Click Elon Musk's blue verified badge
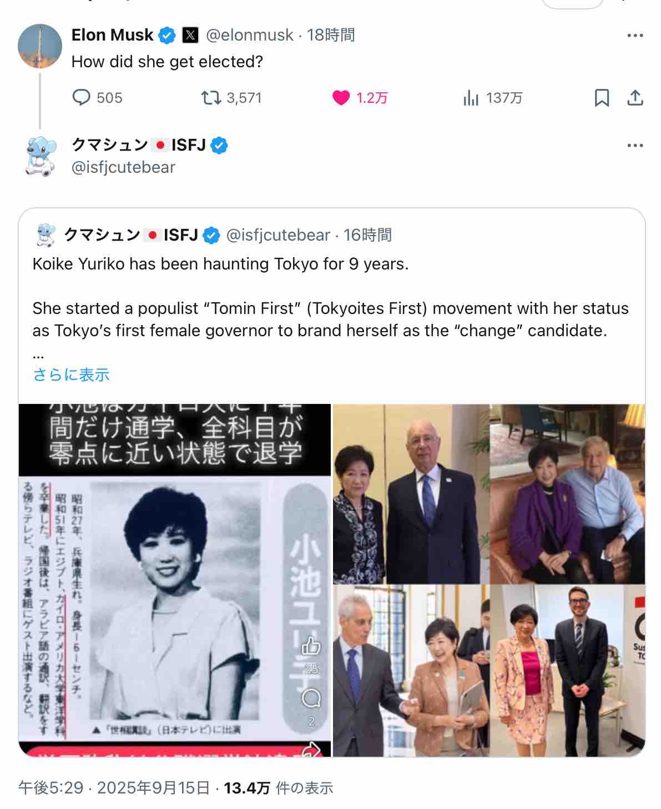The width and height of the screenshot is (661, 809). (x=167, y=36)
